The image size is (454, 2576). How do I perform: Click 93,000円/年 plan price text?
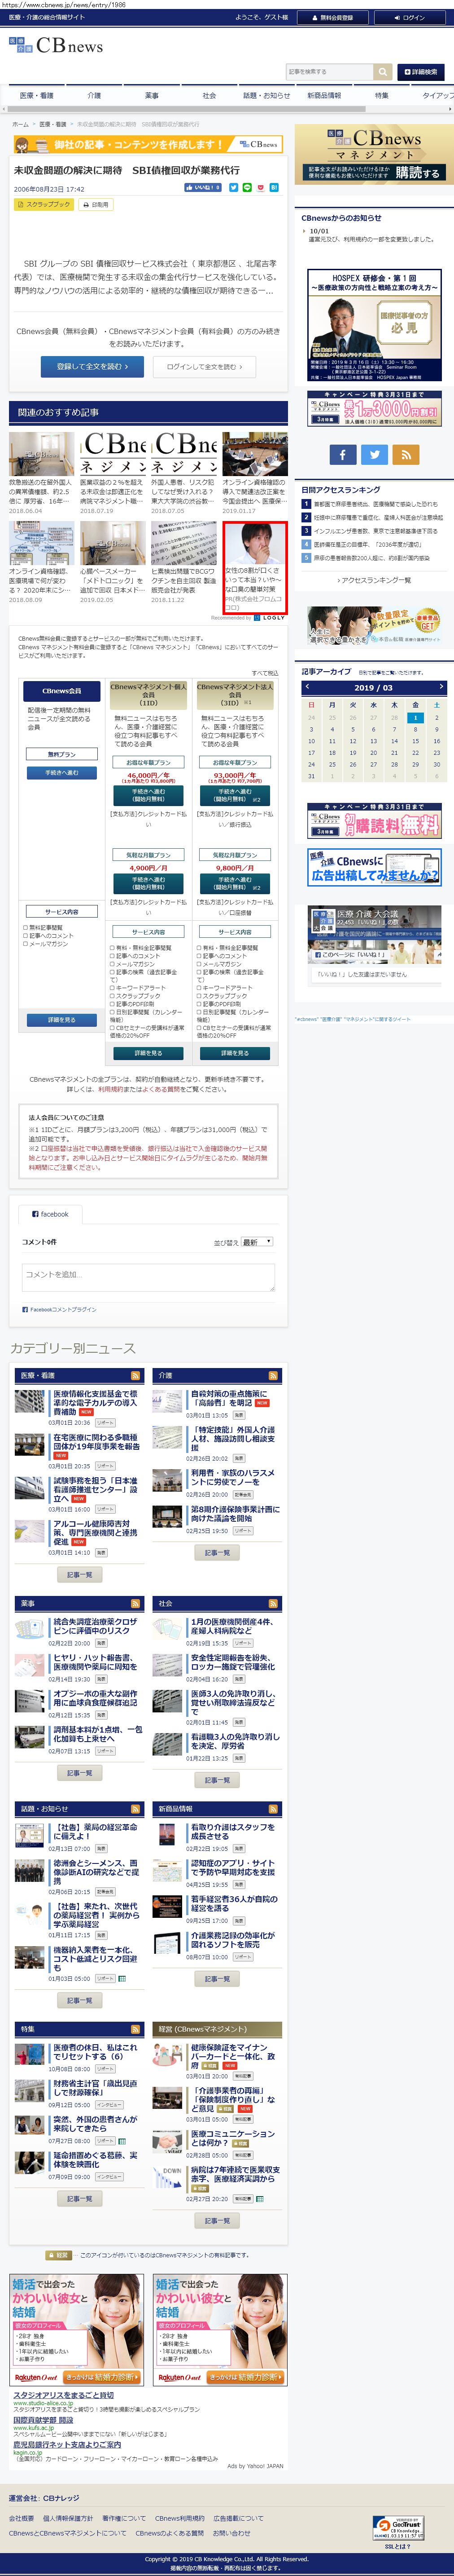pos(236,776)
